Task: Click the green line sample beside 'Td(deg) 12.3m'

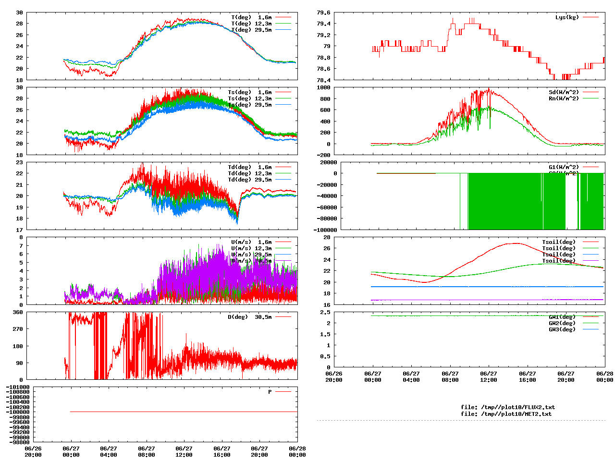Action: [283, 173]
